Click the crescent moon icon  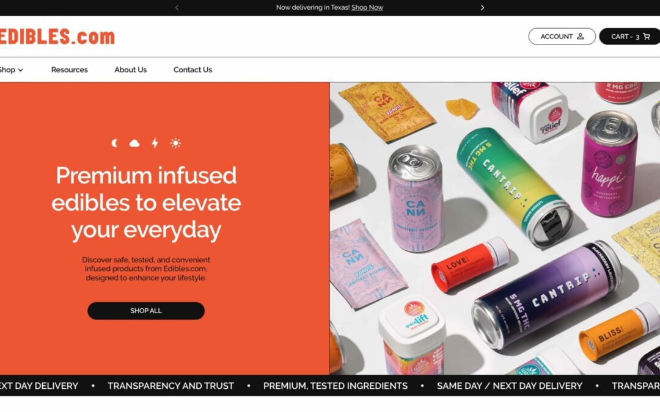point(114,143)
